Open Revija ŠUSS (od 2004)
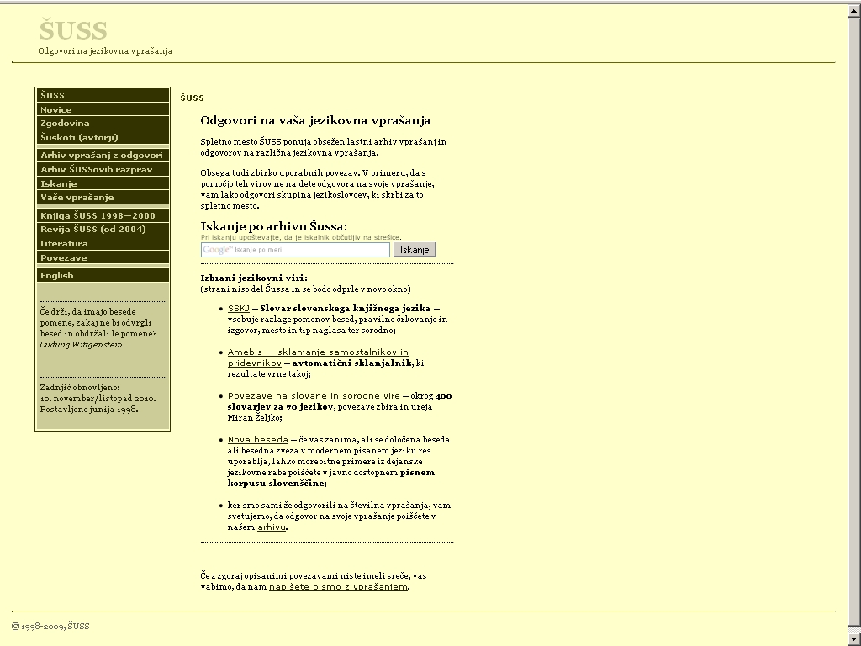Image resolution: width=861 pixels, height=646 pixels. coord(92,229)
